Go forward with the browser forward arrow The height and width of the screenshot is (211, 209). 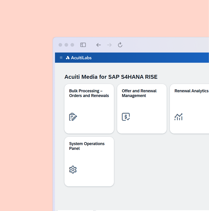109,45
